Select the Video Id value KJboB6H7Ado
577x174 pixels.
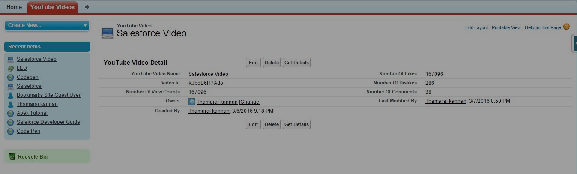[x=206, y=83]
